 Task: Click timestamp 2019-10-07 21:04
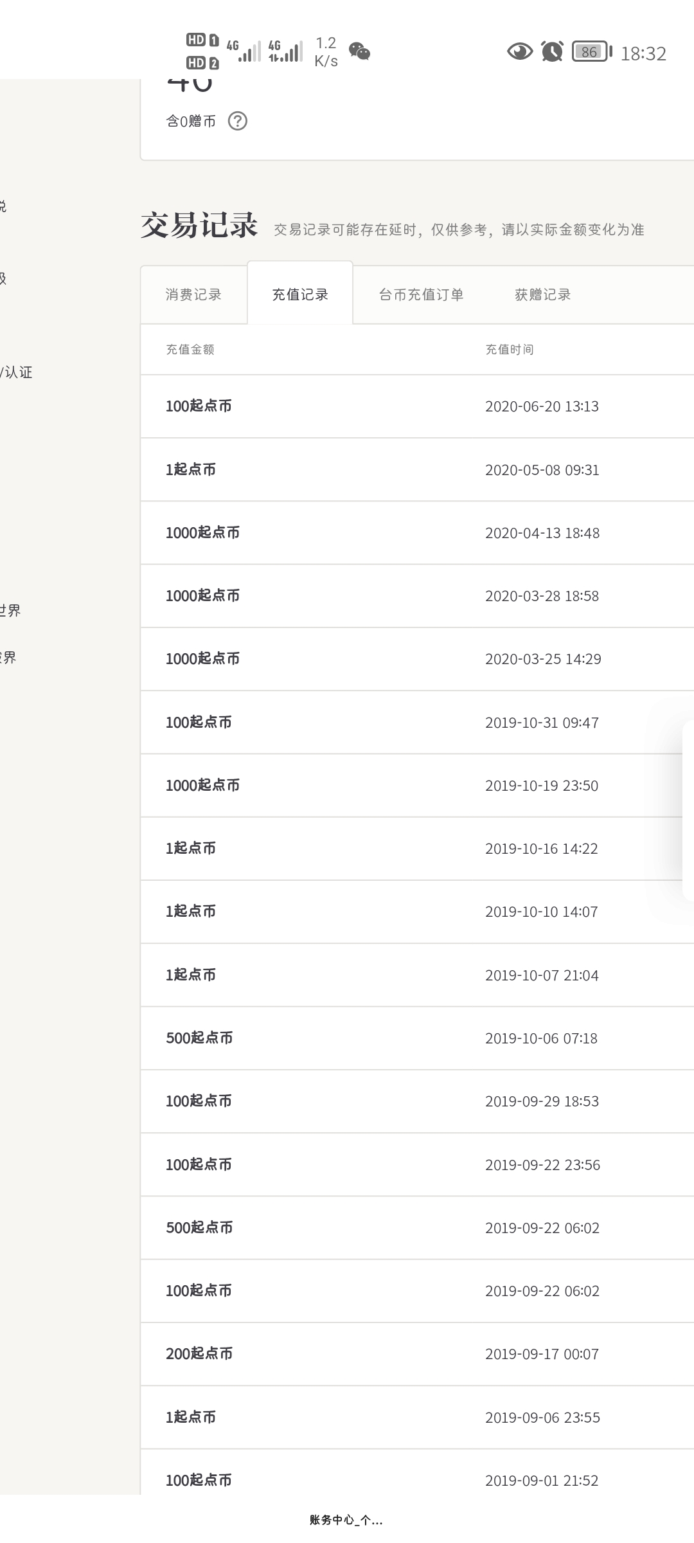tap(542, 975)
